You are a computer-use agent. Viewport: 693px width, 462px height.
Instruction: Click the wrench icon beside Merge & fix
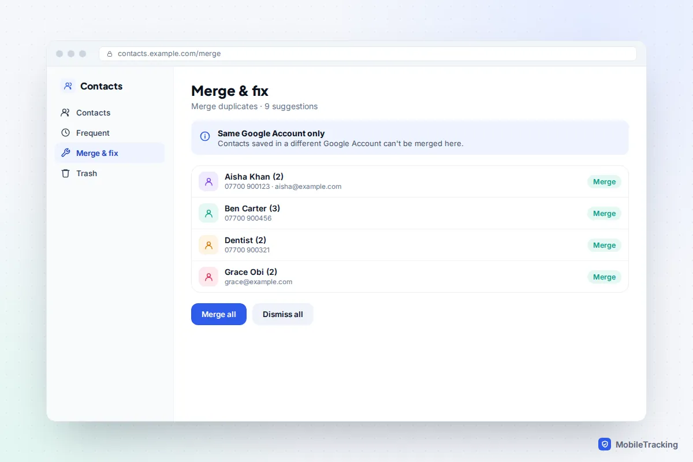(65, 153)
